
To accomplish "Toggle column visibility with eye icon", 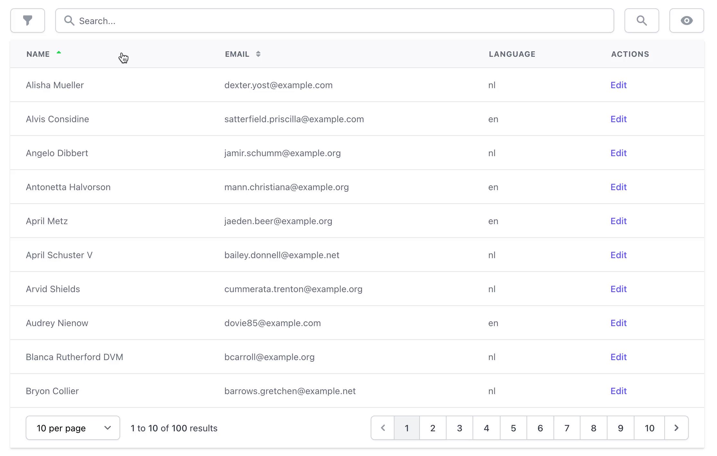I will coord(686,21).
